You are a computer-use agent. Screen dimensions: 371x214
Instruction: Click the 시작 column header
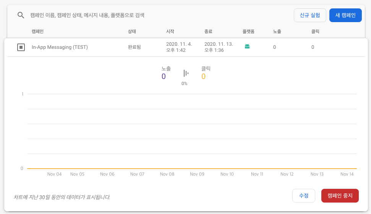(170, 31)
